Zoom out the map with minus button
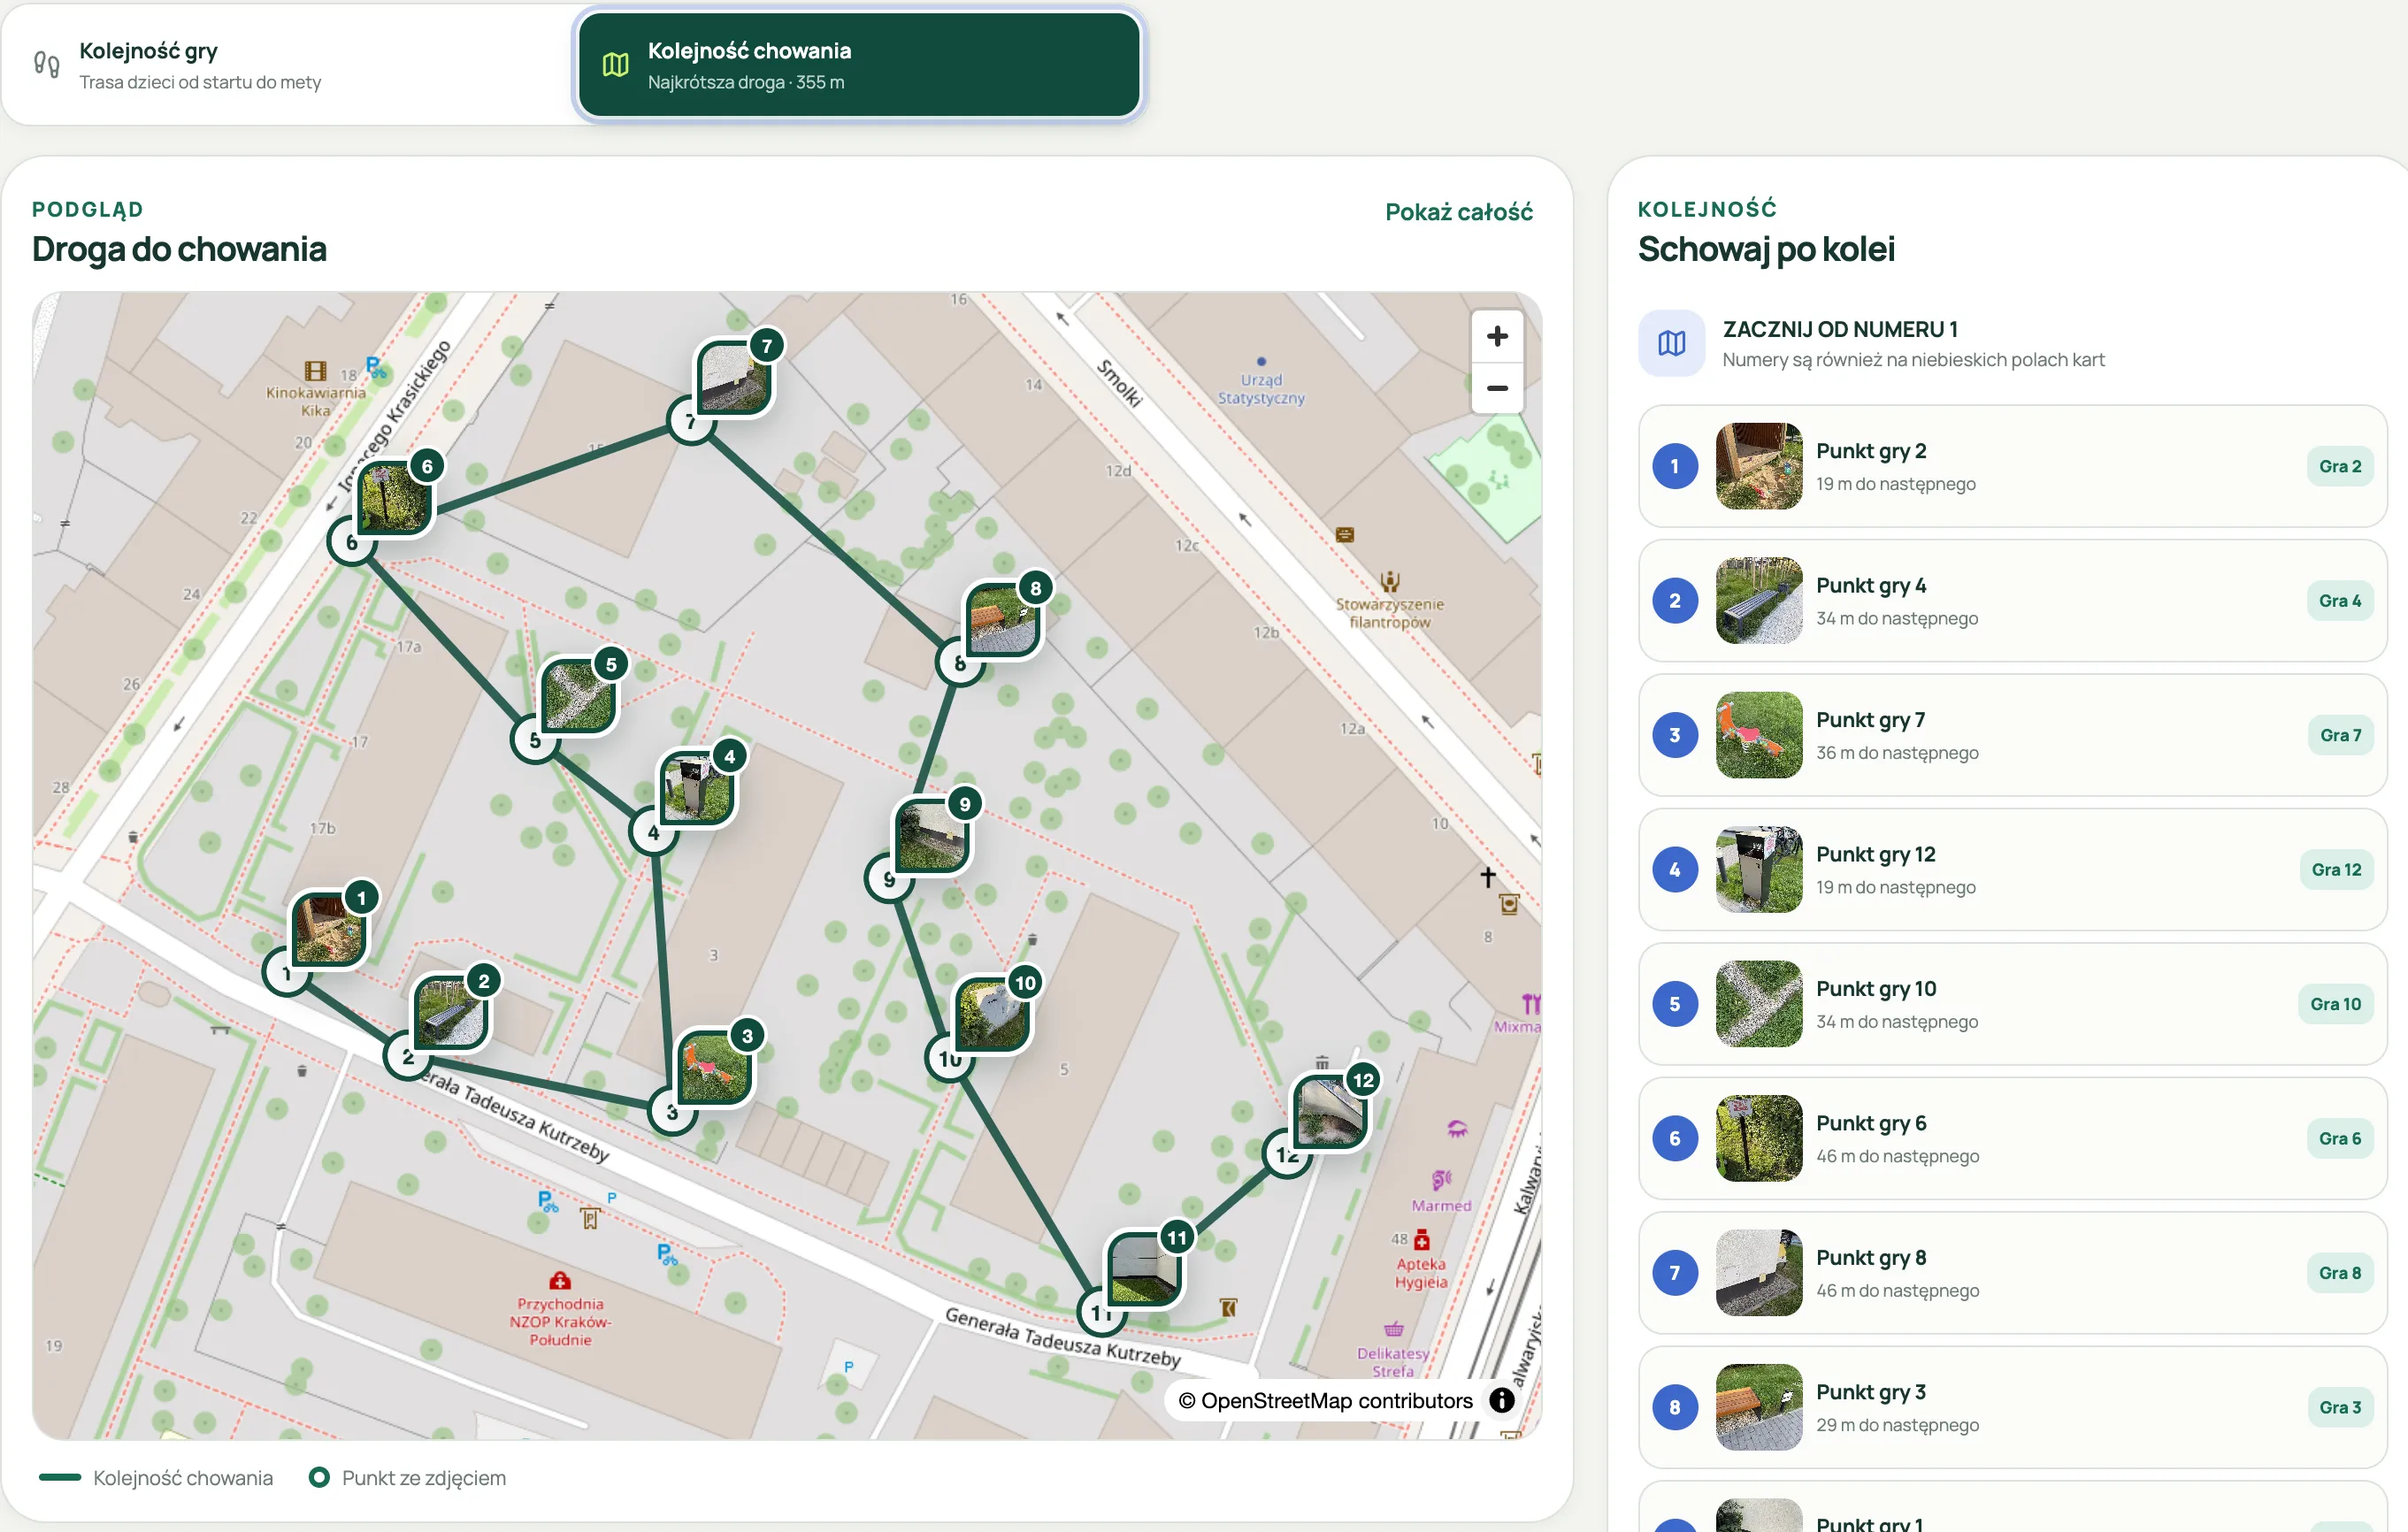This screenshot has width=2408, height=1532. pos(1497,388)
